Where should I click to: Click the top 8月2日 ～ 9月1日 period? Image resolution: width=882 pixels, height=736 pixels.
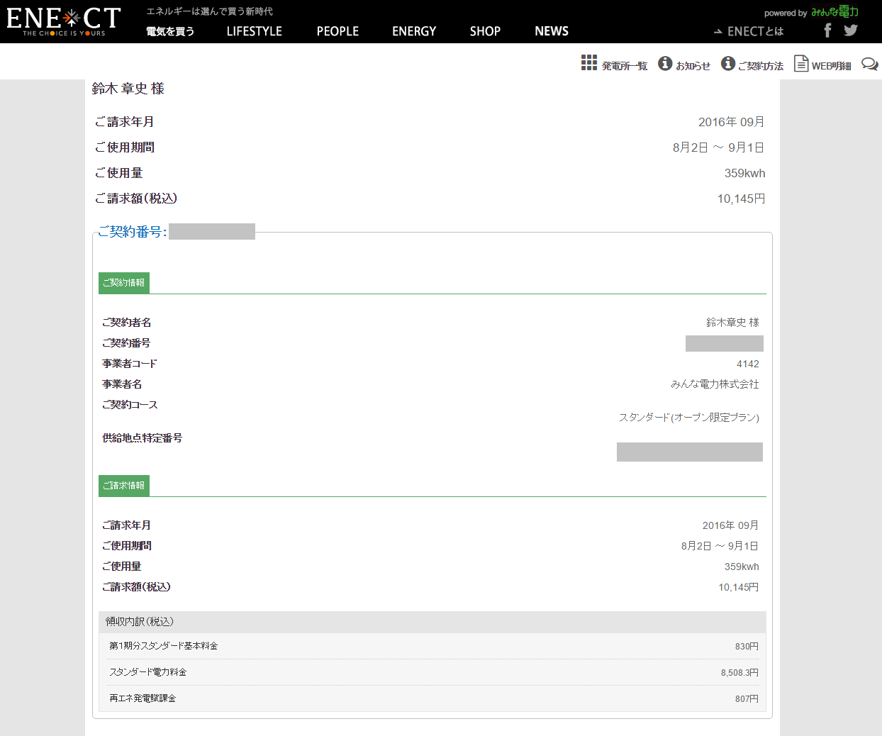click(x=719, y=147)
